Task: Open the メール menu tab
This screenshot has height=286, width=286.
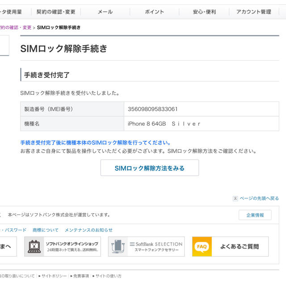Action: 105,12
